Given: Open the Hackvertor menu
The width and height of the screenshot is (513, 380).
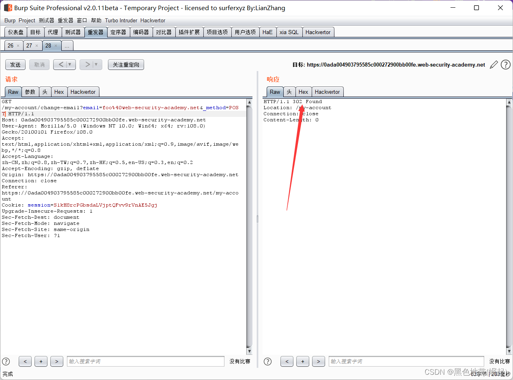Looking at the screenshot, I should coord(153,20).
